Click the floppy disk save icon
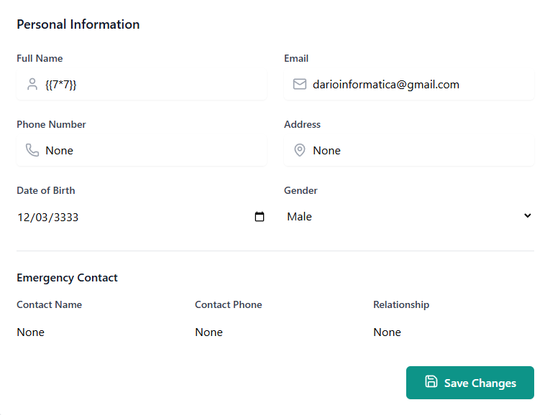Image resolution: width=550 pixels, height=415 pixels. pyautogui.click(x=431, y=382)
